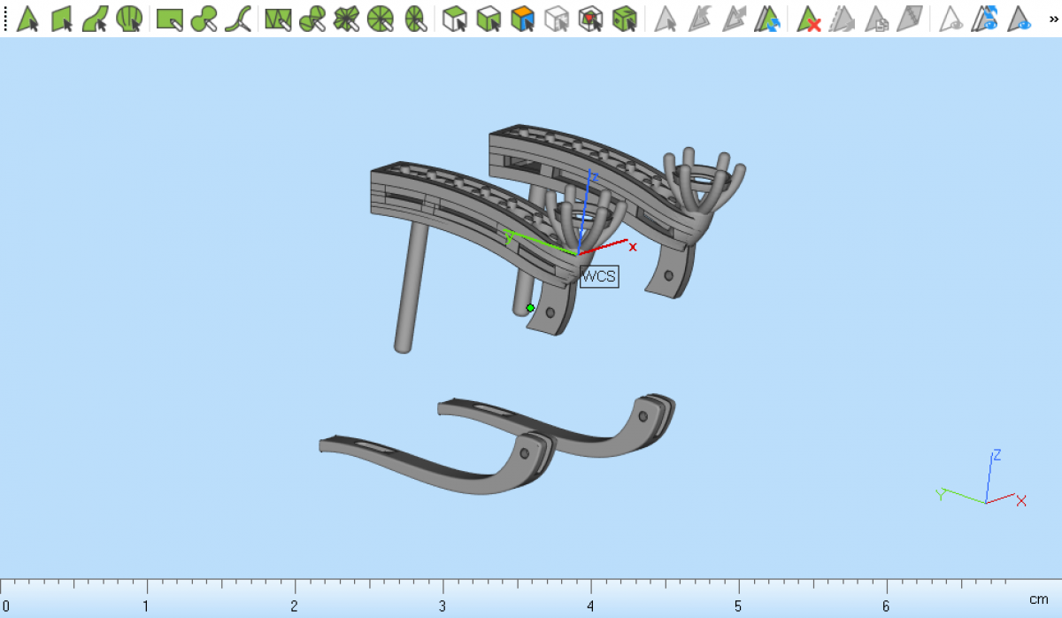
Task: Select the Mark Shell tool
Action: coord(130,19)
